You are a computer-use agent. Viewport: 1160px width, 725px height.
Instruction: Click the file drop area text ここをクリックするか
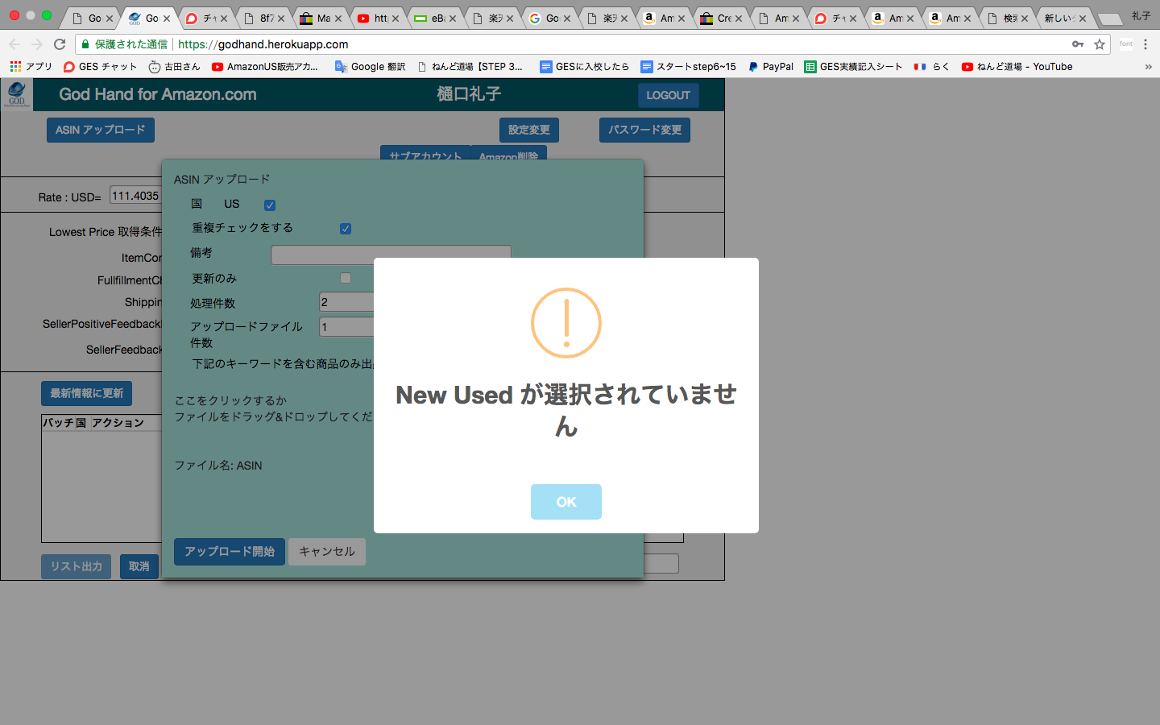(x=231, y=400)
